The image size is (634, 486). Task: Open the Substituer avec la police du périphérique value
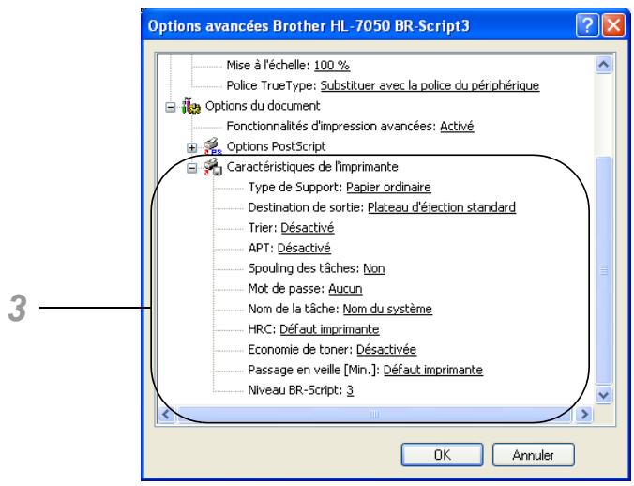[x=430, y=85]
